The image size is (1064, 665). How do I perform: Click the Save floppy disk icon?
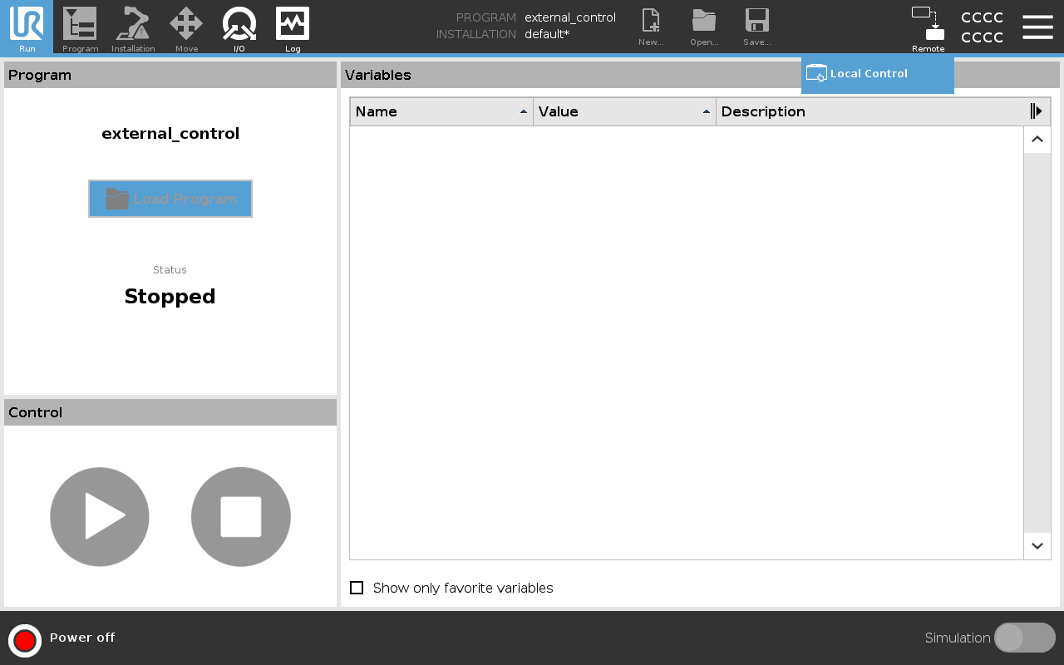(756, 27)
